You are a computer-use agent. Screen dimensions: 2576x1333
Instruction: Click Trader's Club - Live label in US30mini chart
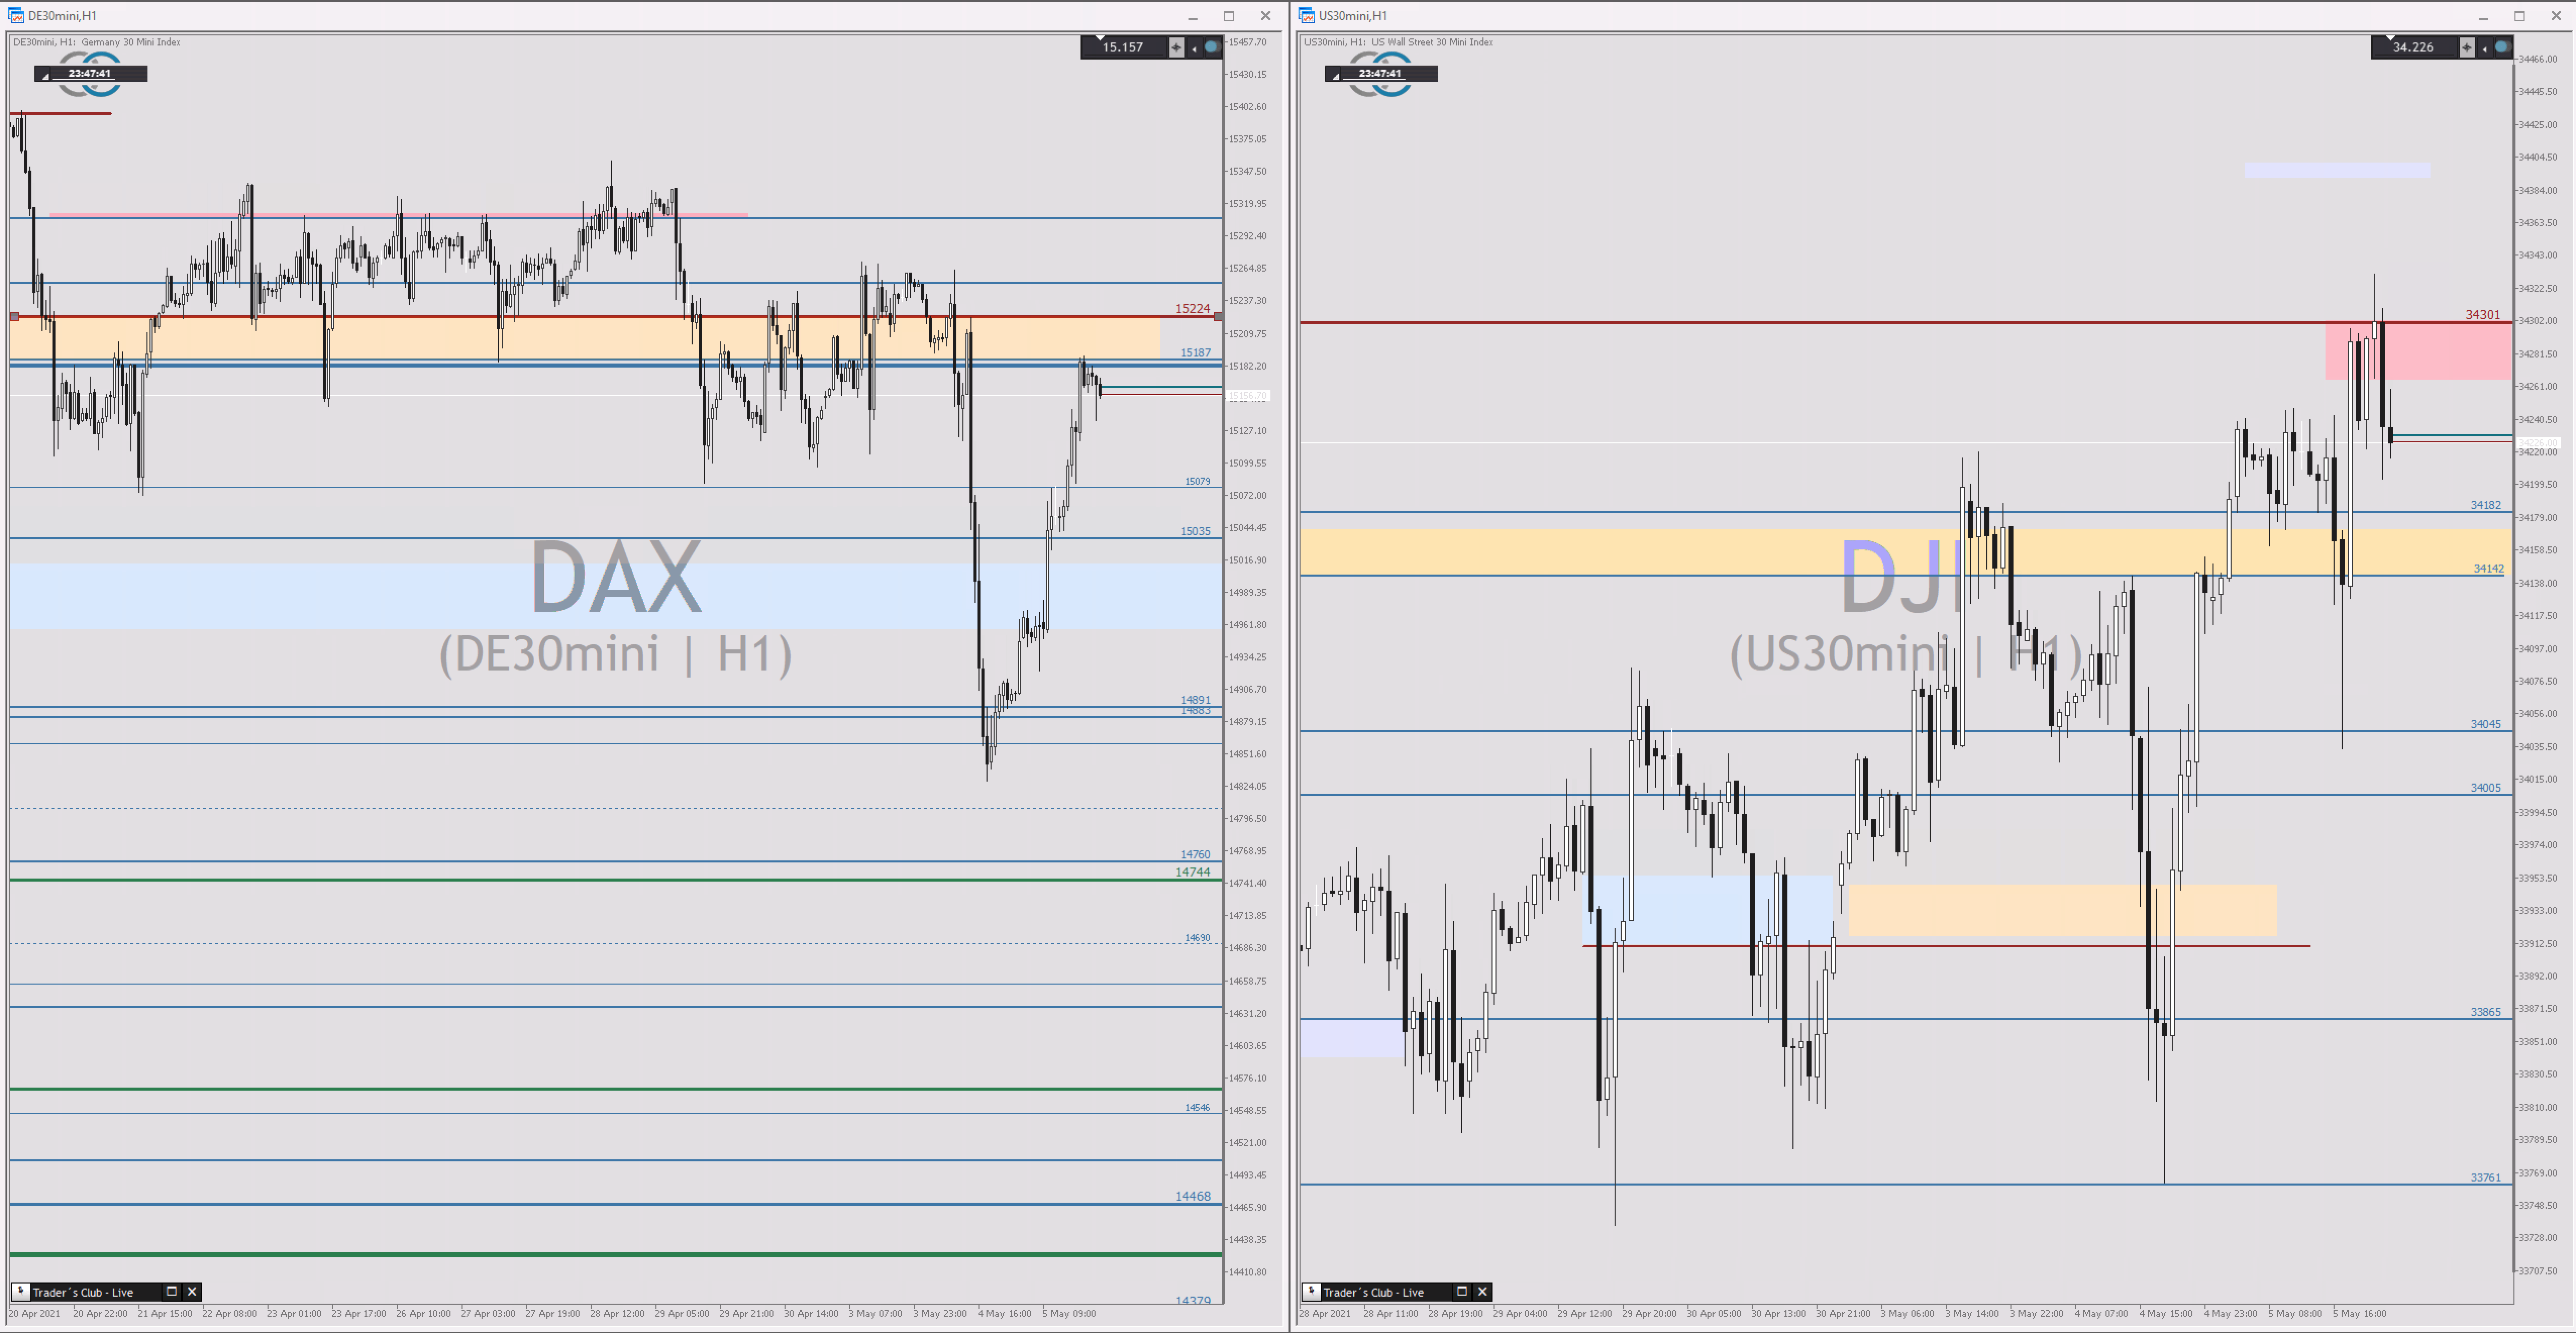point(1373,1292)
